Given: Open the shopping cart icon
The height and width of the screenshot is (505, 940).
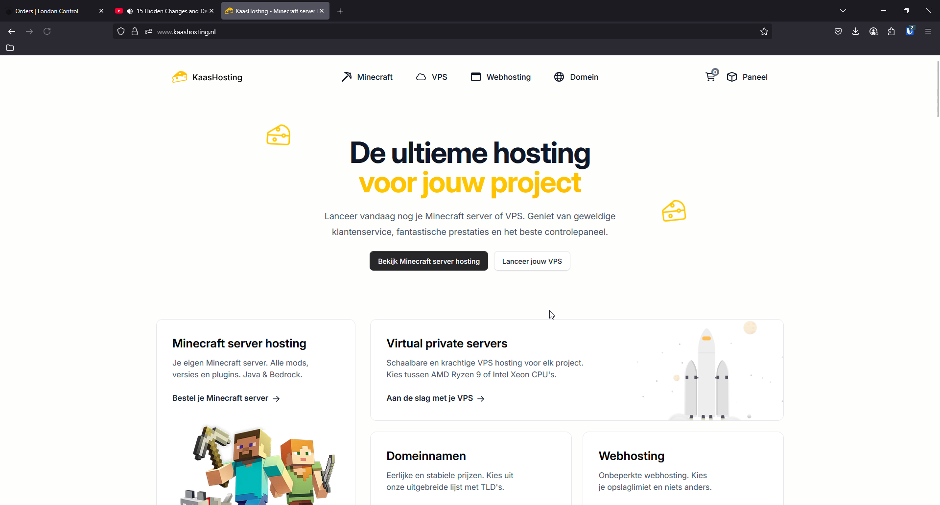Looking at the screenshot, I should tap(710, 77).
